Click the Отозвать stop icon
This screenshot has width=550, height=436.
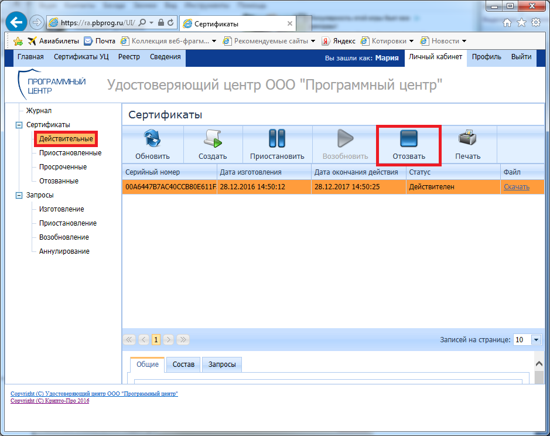coord(408,139)
